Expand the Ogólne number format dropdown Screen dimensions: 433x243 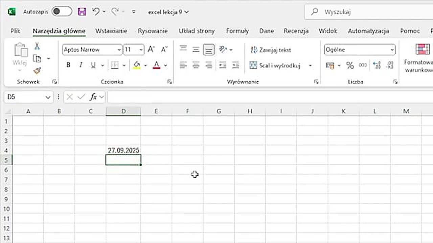point(392,50)
